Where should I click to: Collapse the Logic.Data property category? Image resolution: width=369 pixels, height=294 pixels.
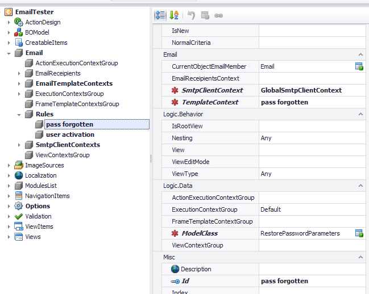pyautogui.click(x=360, y=186)
